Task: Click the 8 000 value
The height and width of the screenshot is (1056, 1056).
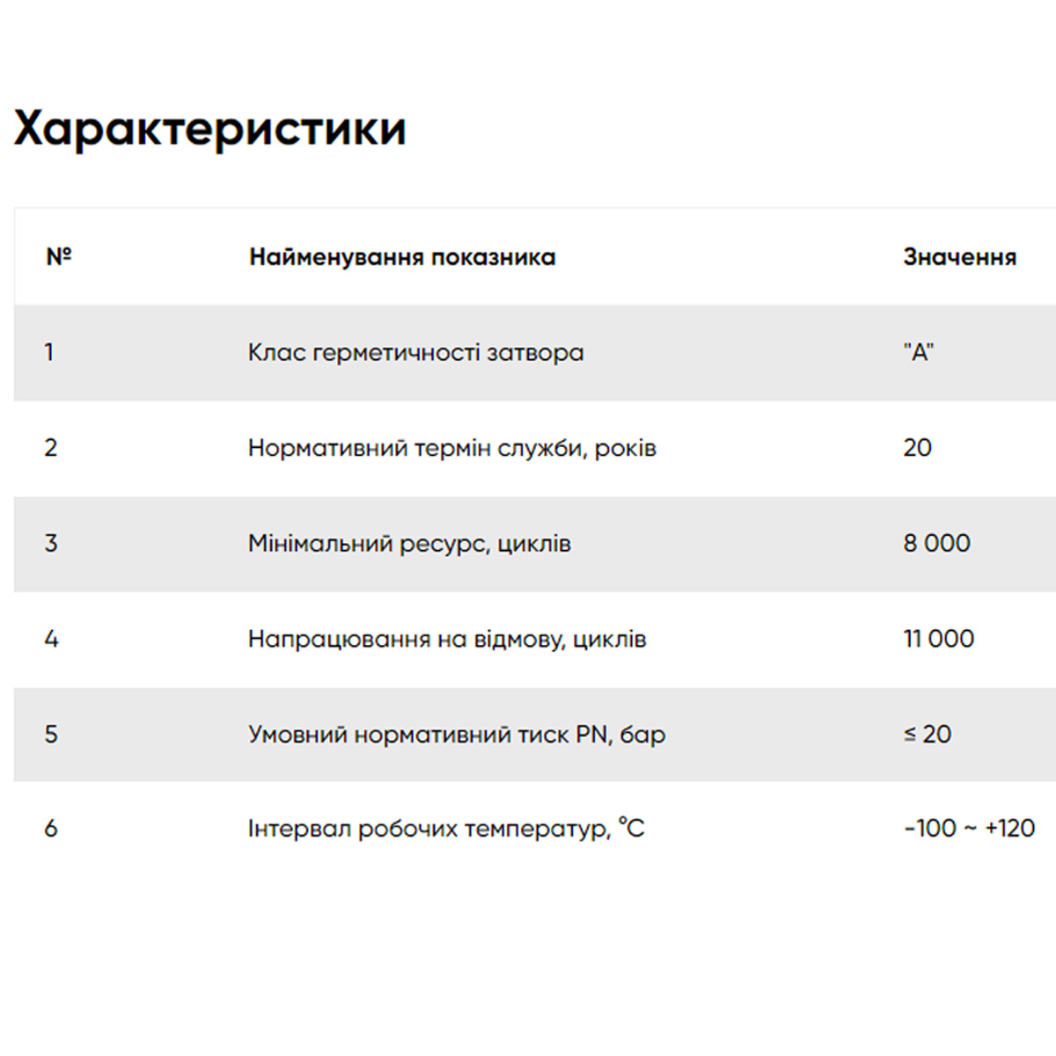Action: point(936,544)
